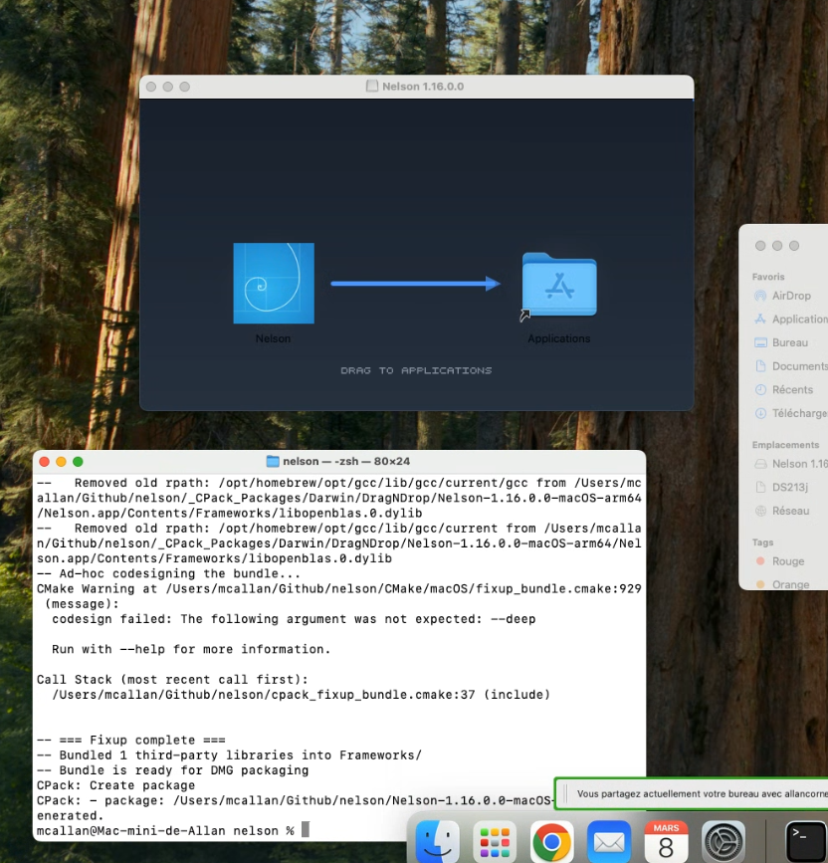Open Réseau in Finder sidebar
Image resolution: width=828 pixels, height=863 pixels.
pos(791,511)
